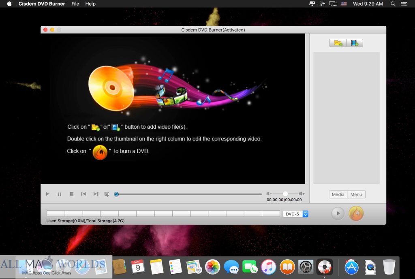Screen dimensions: 415x279
Task: Click the storage usage bar
Action: [x=163, y=213]
